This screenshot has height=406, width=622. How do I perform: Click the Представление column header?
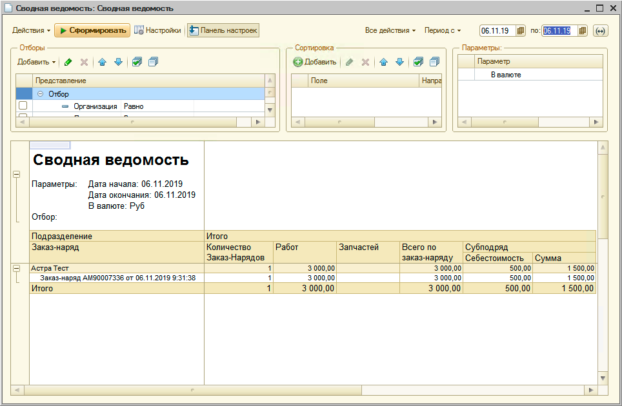[148, 81]
